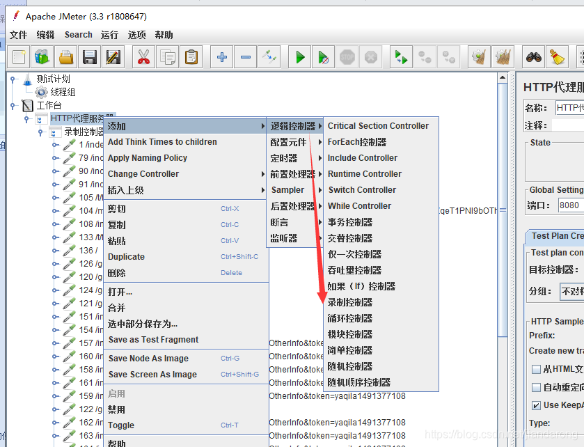Select the 测试计划 tree node
Image resolution: width=584 pixels, height=447 pixels.
(53, 79)
